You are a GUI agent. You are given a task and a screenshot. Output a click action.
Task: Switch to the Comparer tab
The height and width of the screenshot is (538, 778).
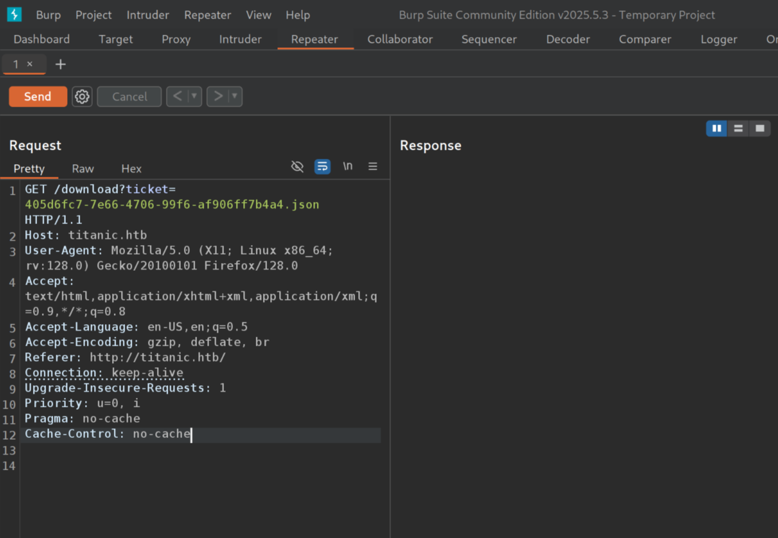(x=645, y=39)
